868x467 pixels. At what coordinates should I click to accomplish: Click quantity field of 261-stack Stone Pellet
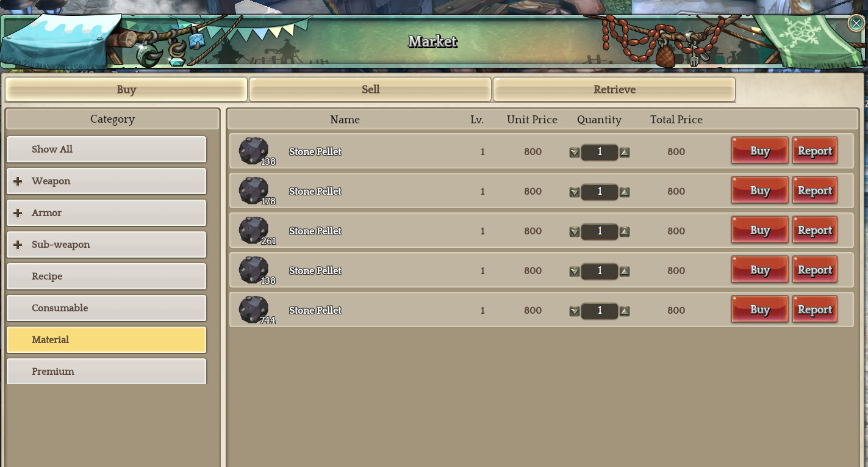click(x=600, y=231)
